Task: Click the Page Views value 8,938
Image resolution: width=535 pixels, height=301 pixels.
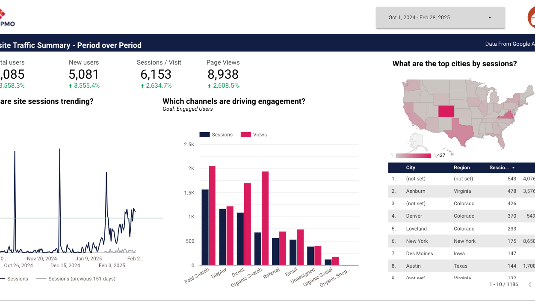Action: [x=223, y=74]
